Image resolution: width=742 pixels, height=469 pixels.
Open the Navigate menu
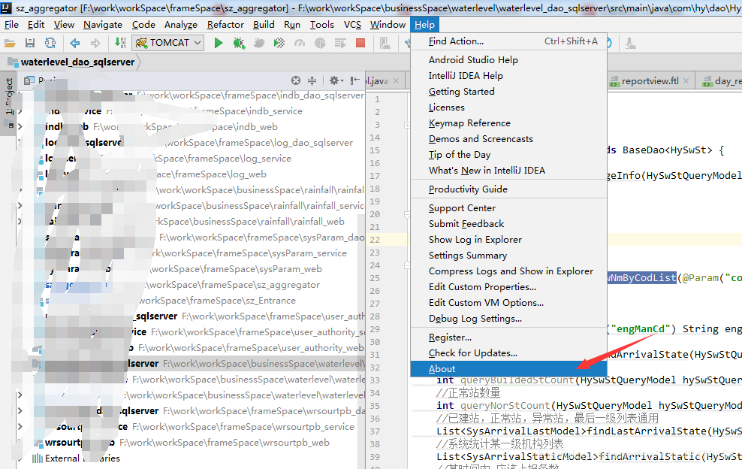(103, 25)
